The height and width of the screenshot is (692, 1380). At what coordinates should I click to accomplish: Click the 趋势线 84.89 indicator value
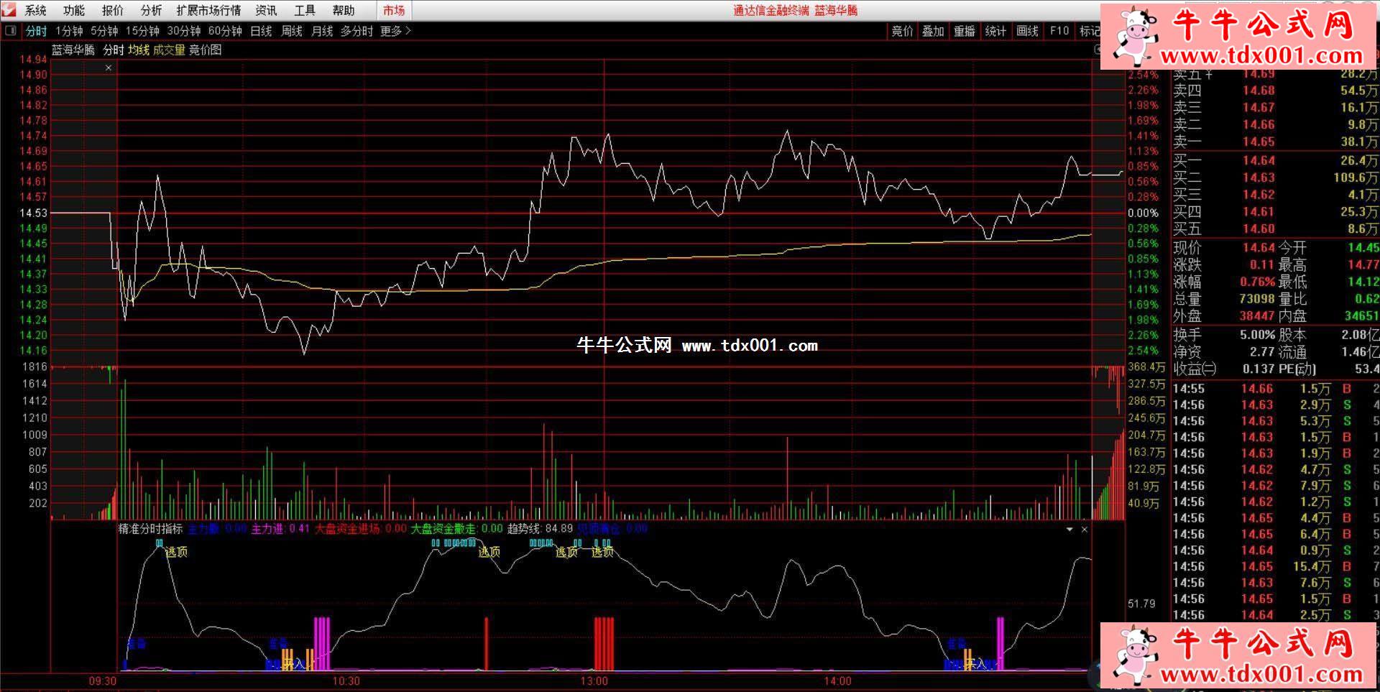click(x=540, y=529)
